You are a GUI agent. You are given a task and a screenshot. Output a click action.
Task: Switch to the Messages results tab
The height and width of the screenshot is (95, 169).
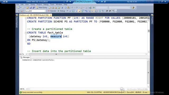click(25, 58)
